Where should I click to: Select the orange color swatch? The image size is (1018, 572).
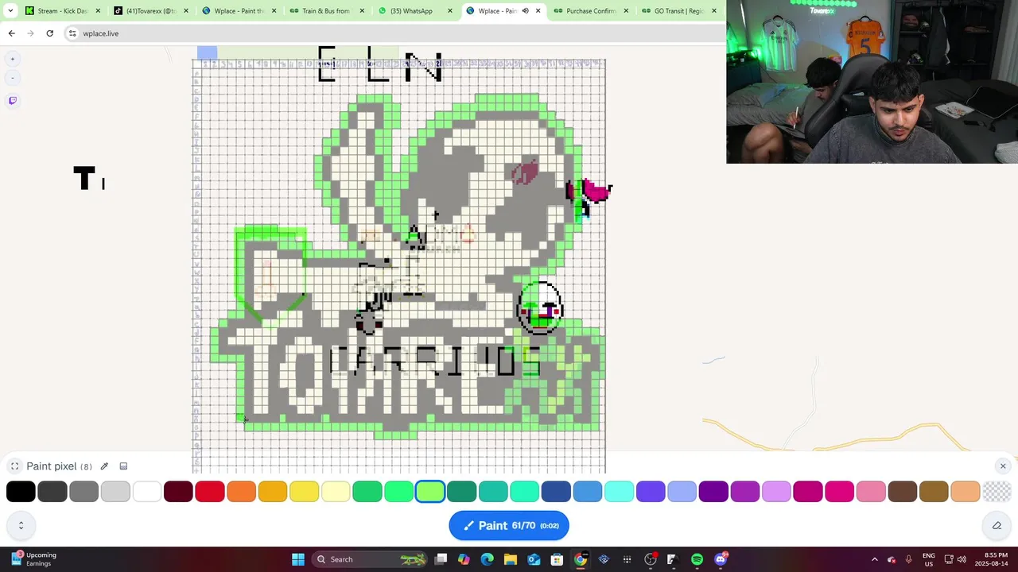click(x=241, y=492)
